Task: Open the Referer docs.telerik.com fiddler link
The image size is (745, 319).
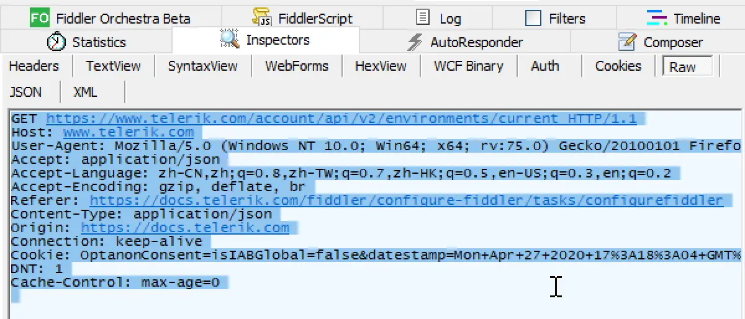Action: [407, 200]
